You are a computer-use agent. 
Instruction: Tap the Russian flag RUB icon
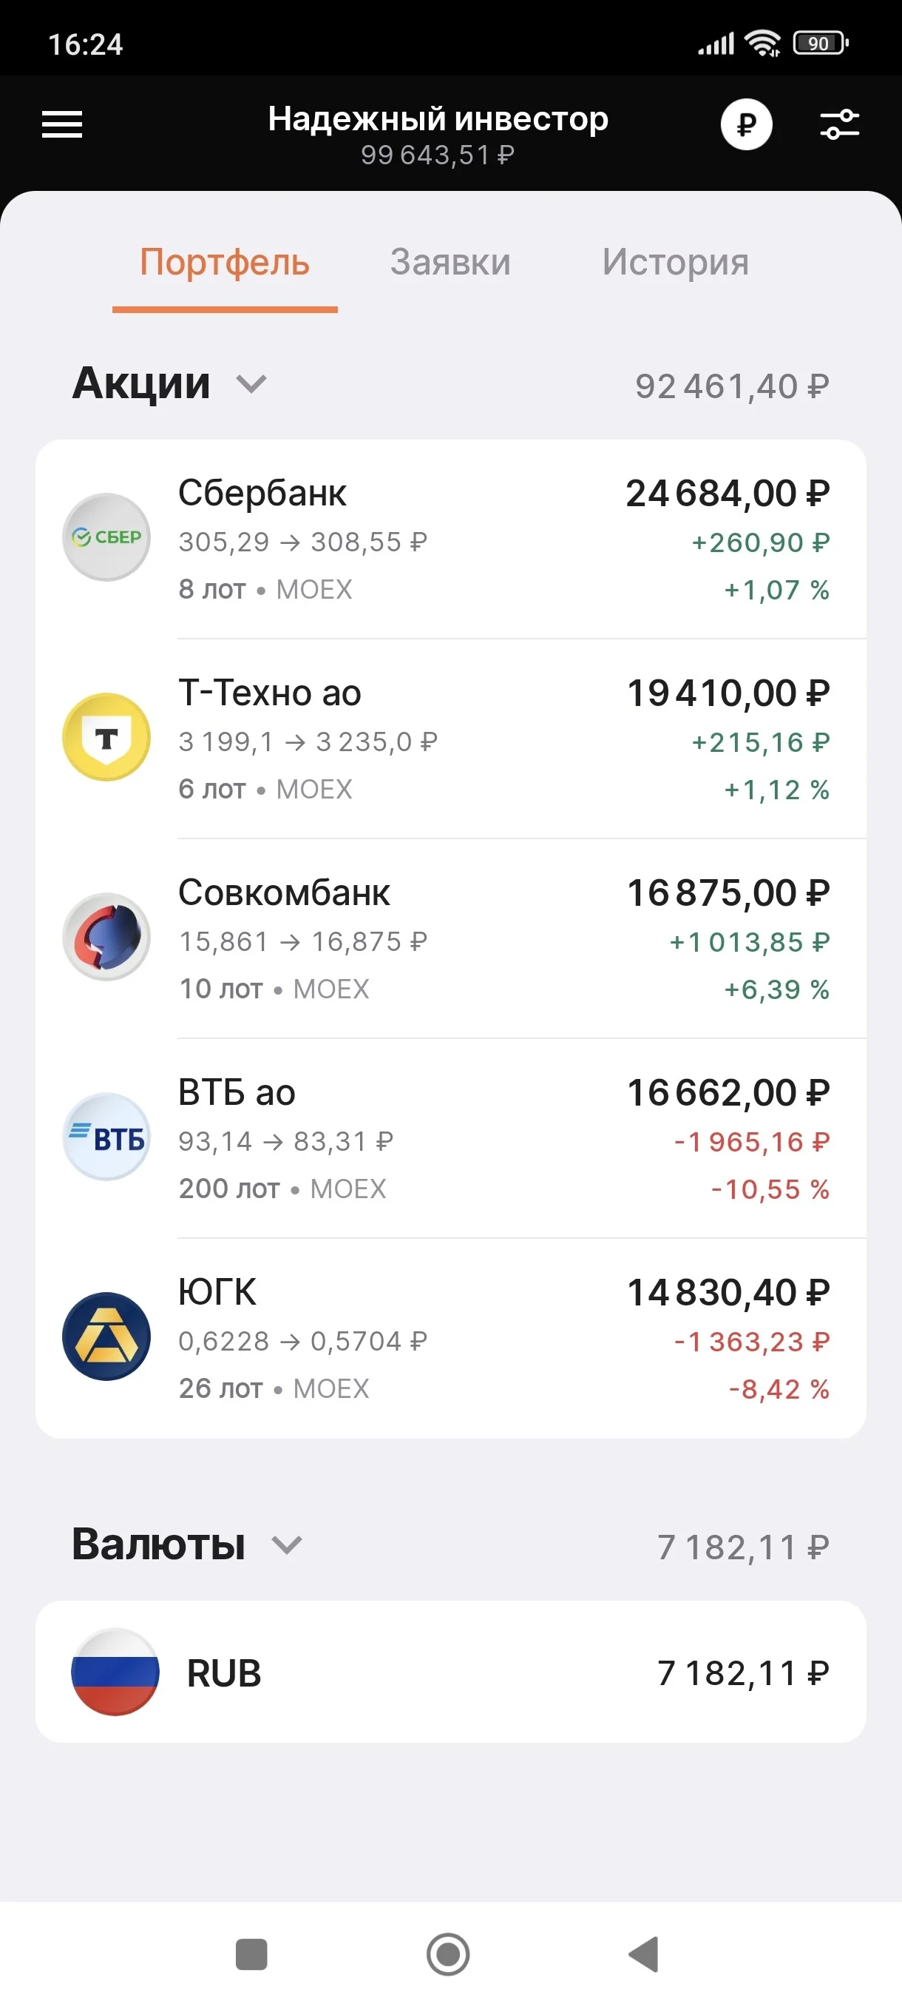(115, 1672)
